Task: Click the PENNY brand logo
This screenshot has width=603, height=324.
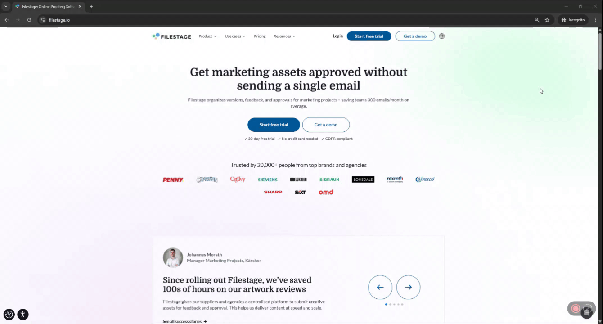Action: (173, 180)
